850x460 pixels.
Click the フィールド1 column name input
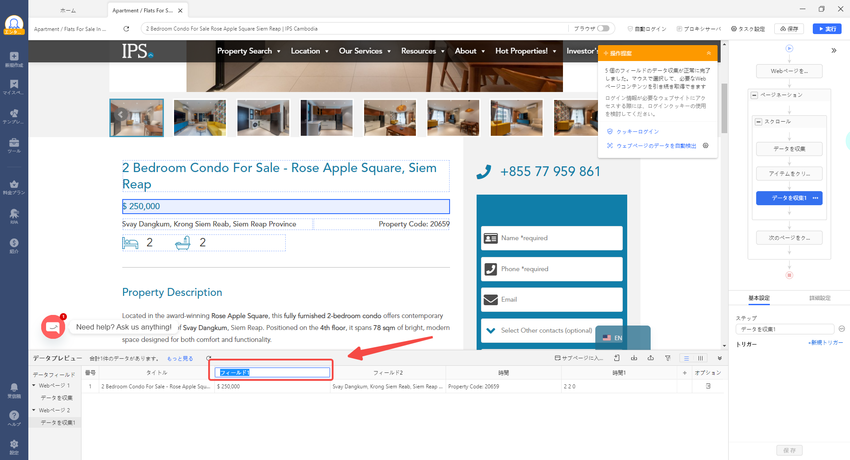click(272, 373)
